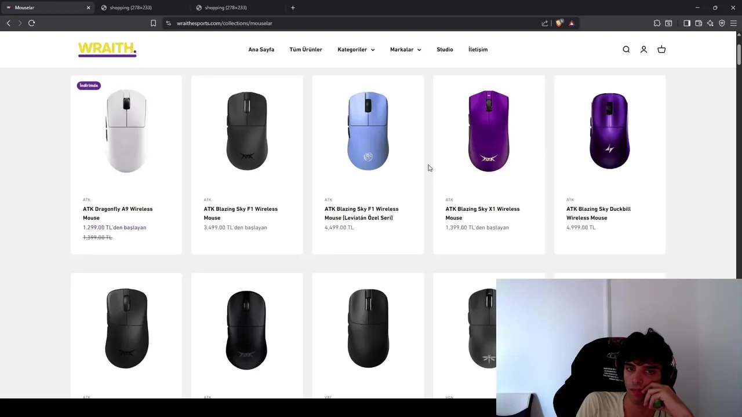
Task: Bookmark the page using the address bar icon
Action: (153, 23)
